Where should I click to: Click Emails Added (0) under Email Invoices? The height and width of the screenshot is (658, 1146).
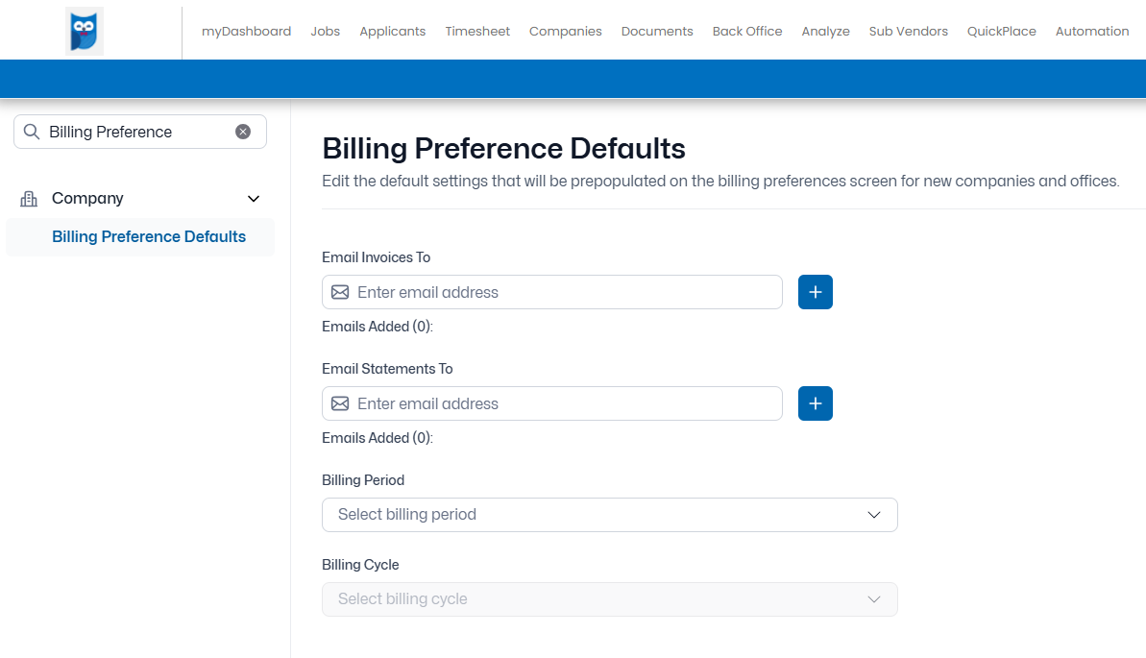coord(378,327)
